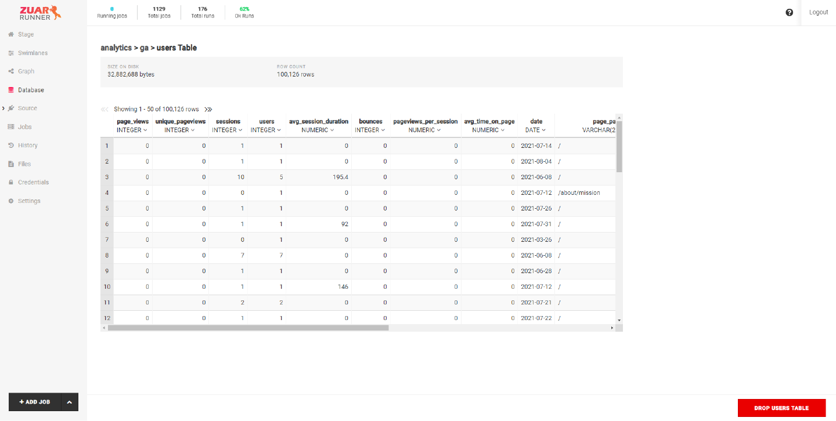Click the Graph share icon

[x=11, y=71]
